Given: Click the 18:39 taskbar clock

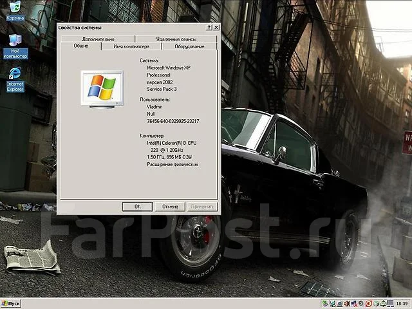Looking at the screenshot, I should (x=402, y=303).
